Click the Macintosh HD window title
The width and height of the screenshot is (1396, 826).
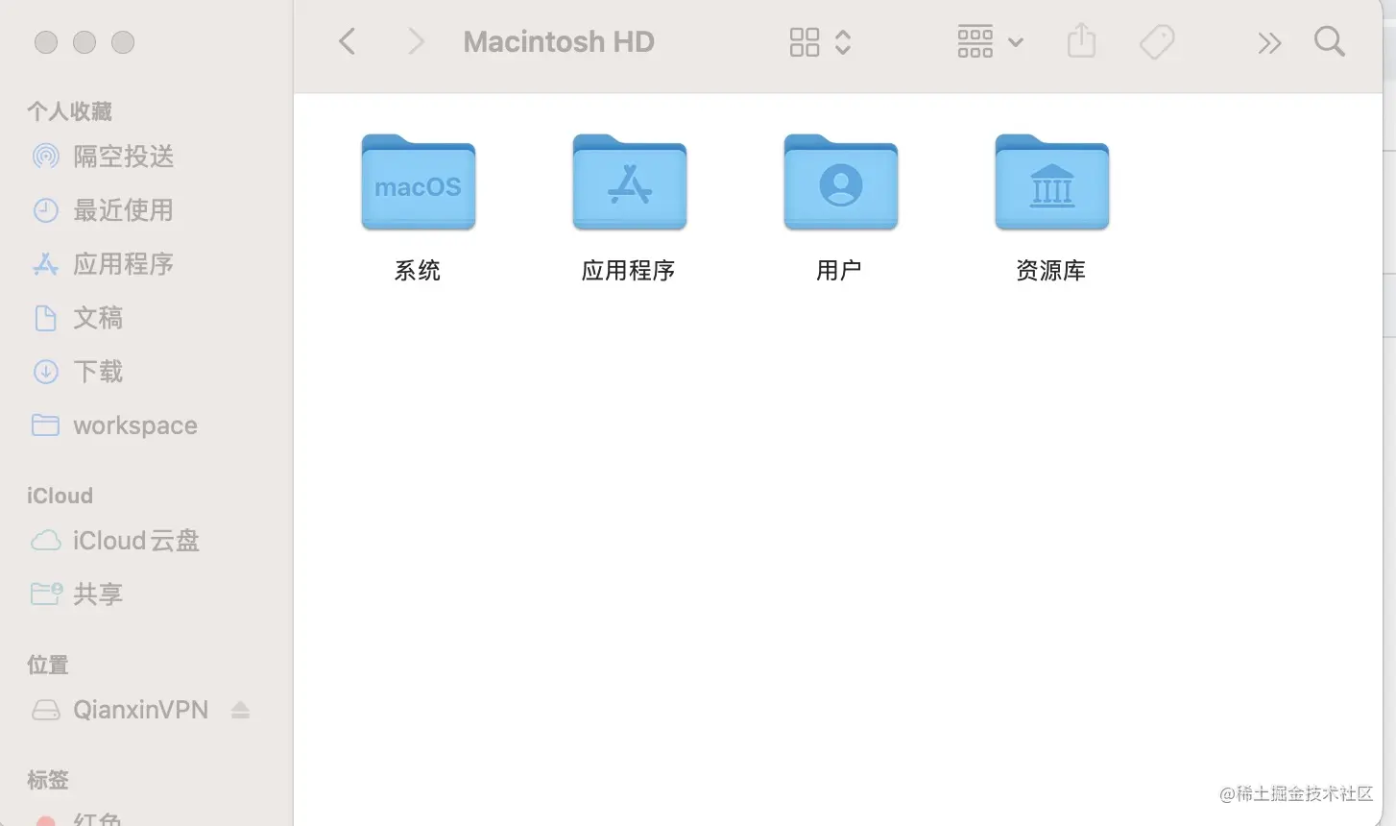[x=559, y=41]
